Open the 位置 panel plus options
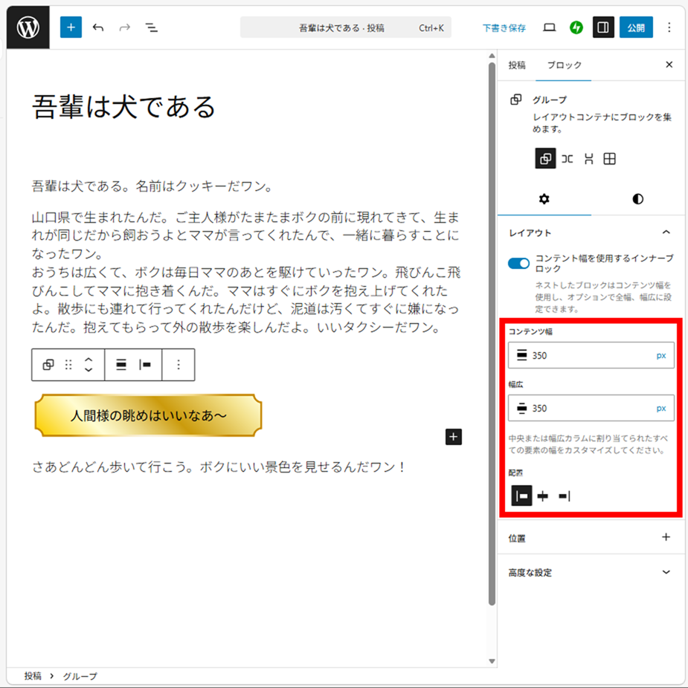The width and height of the screenshot is (688, 688). pos(666,537)
